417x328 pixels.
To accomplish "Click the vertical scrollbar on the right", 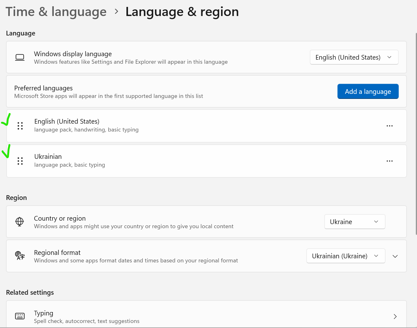I will click(x=416, y=133).
